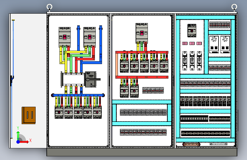247x160 pixels.
Task: Select the row of relays in right panel
Action: (x=205, y=101)
